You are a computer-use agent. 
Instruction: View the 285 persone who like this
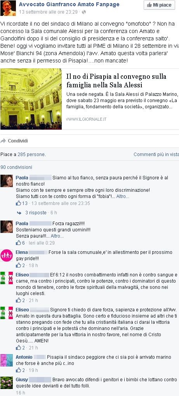(x=31, y=154)
